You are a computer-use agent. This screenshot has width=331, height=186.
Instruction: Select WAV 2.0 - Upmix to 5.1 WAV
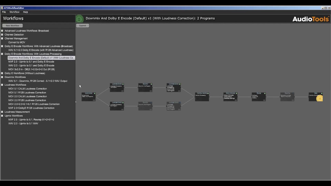[23, 123]
